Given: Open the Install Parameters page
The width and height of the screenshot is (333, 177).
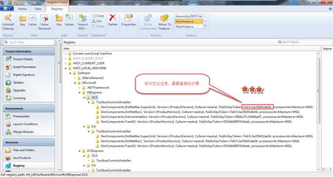Looking at the screenshot, I should 24,67.
